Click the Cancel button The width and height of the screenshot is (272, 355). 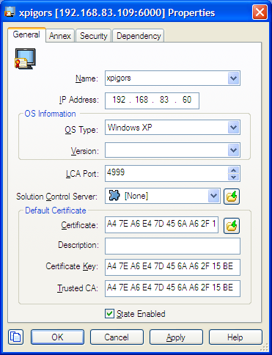pyautogui.click(x=117, y=337)
